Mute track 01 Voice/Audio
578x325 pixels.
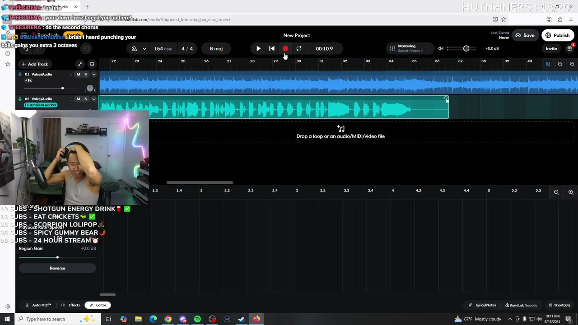[x=78, y=74]
